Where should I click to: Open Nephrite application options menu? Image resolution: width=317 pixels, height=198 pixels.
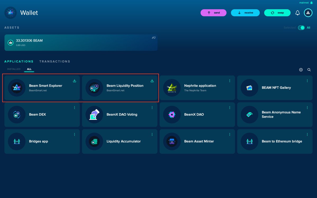point(230,81)
